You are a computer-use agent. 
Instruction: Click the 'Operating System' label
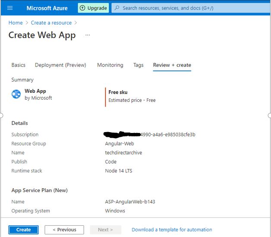[31, 211]
